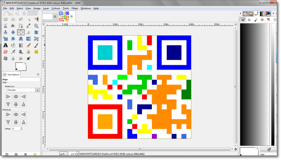
Task: Select the Zoom magnifier tool
Action: (36, 26)
